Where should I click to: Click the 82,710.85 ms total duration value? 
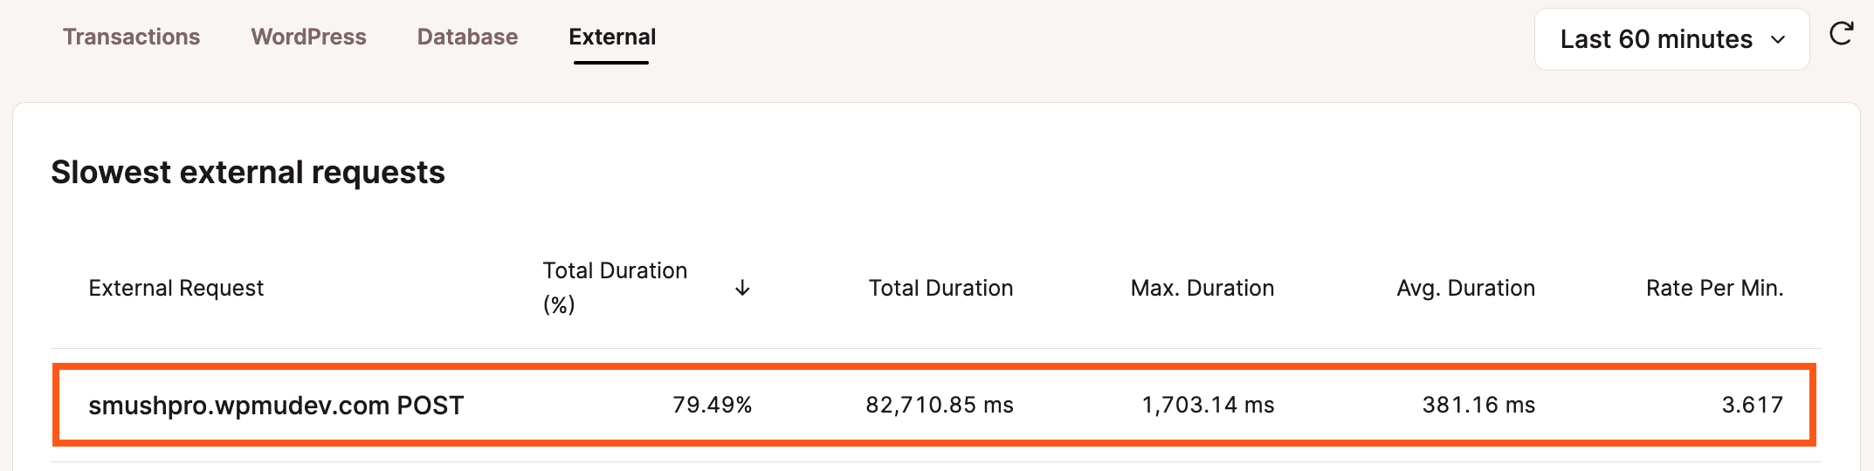point(940,405)
